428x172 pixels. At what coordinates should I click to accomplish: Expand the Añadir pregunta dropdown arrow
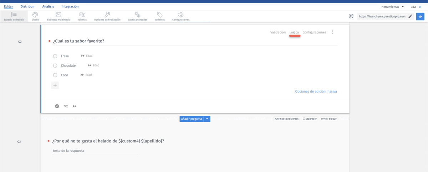coord(207,119)
